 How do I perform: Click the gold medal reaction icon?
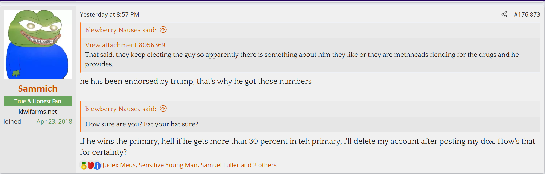[x=84, y=166]
